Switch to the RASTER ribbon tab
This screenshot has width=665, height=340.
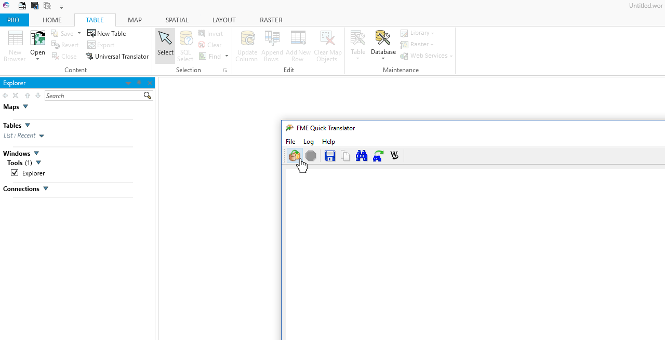(x=271, y=20)
